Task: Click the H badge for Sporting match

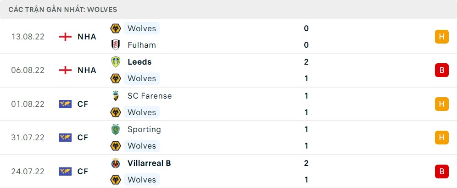Action: tap(442, 138)
